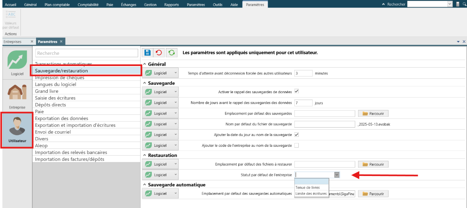Click the red undo arrow icon

pyautogui.click(x=159, y=53)
